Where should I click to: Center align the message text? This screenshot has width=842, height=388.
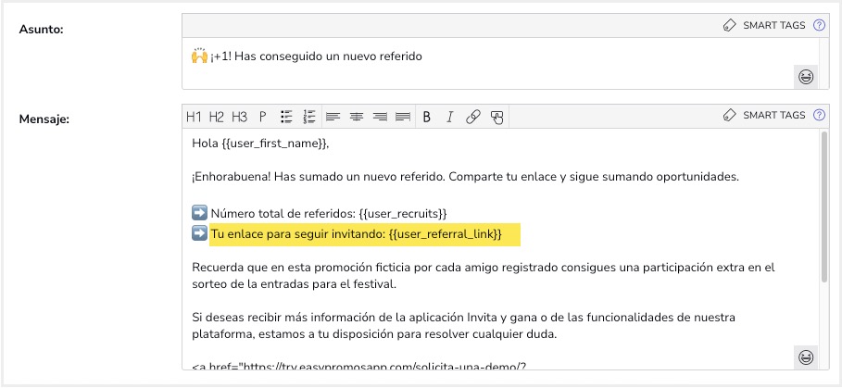click(x=357, y=117)
